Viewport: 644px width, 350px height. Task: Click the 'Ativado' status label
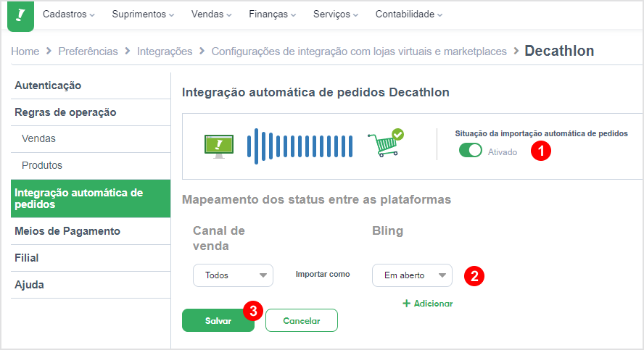click(x=503, y=152)
